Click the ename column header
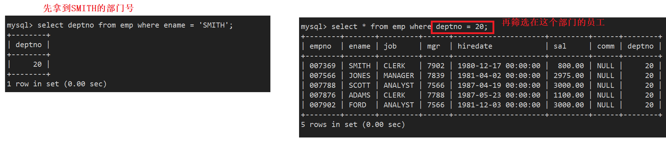 coord(359,46)
